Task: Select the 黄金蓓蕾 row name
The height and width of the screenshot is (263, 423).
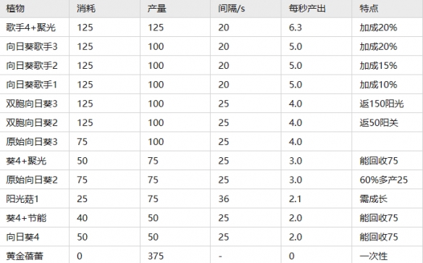Action: [x=25, y=256]
